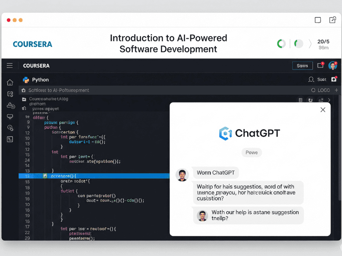
Task: Select the highlighted code line 13
Action: pyautogui.click(x=94, y=176)
